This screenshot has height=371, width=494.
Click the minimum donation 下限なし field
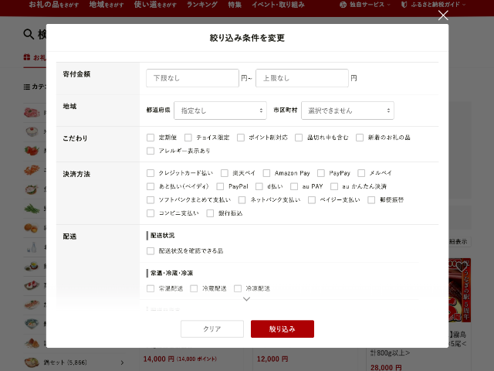click(192, 78)
